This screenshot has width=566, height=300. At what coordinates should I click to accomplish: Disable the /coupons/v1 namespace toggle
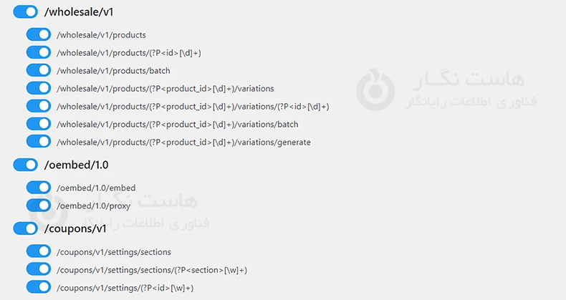point(25,228)
